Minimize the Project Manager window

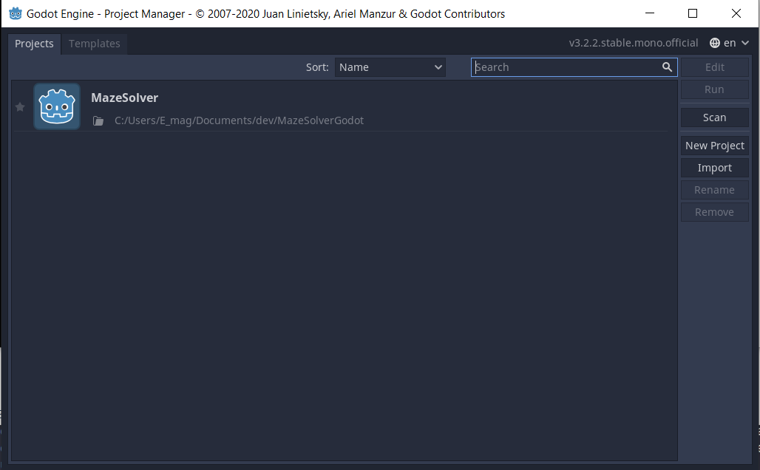pyautogui.click(x=650, y=13)
